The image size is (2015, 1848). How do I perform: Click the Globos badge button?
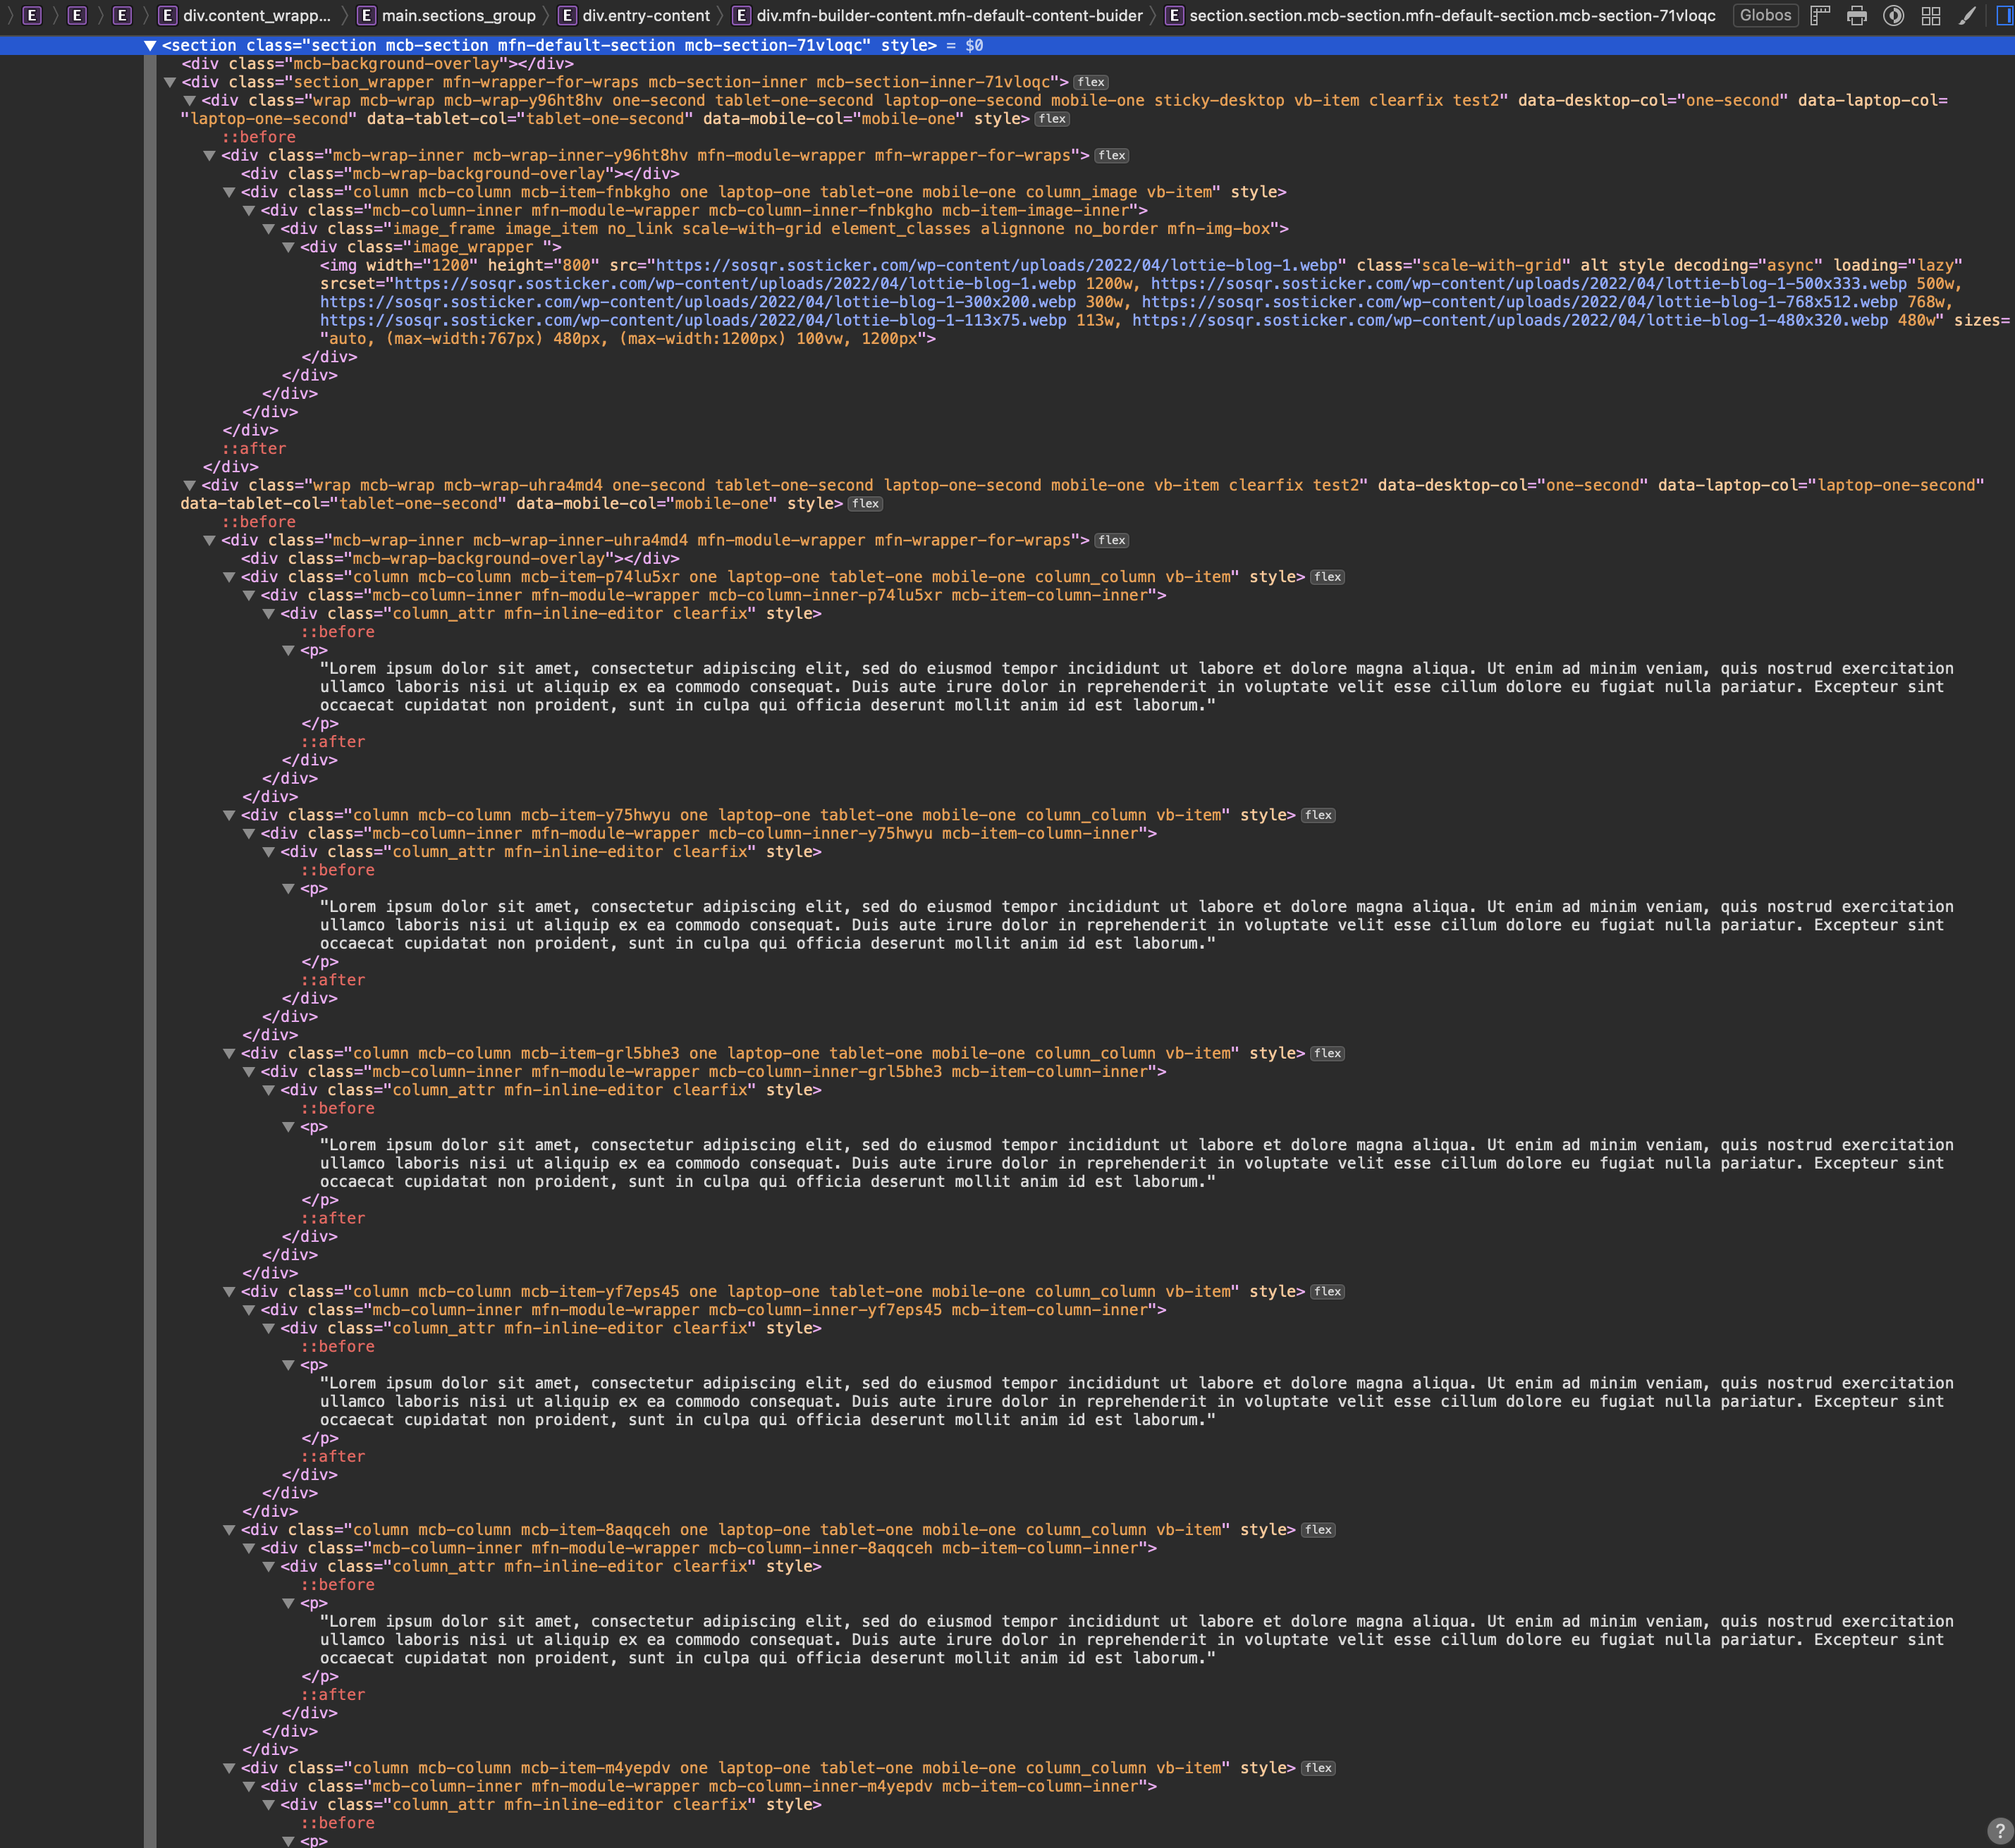point(1765,16)
